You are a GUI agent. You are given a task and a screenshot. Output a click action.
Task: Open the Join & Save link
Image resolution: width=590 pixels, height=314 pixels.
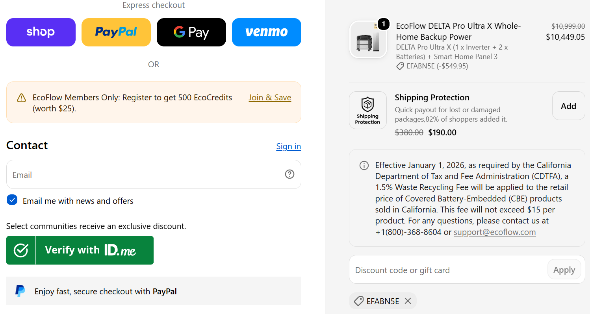click(270, 98)
